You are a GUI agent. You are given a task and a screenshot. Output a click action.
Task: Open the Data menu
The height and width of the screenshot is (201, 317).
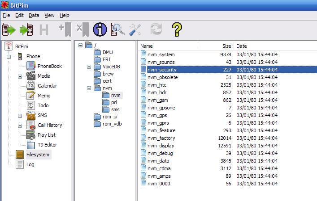(x=34, y=15)
